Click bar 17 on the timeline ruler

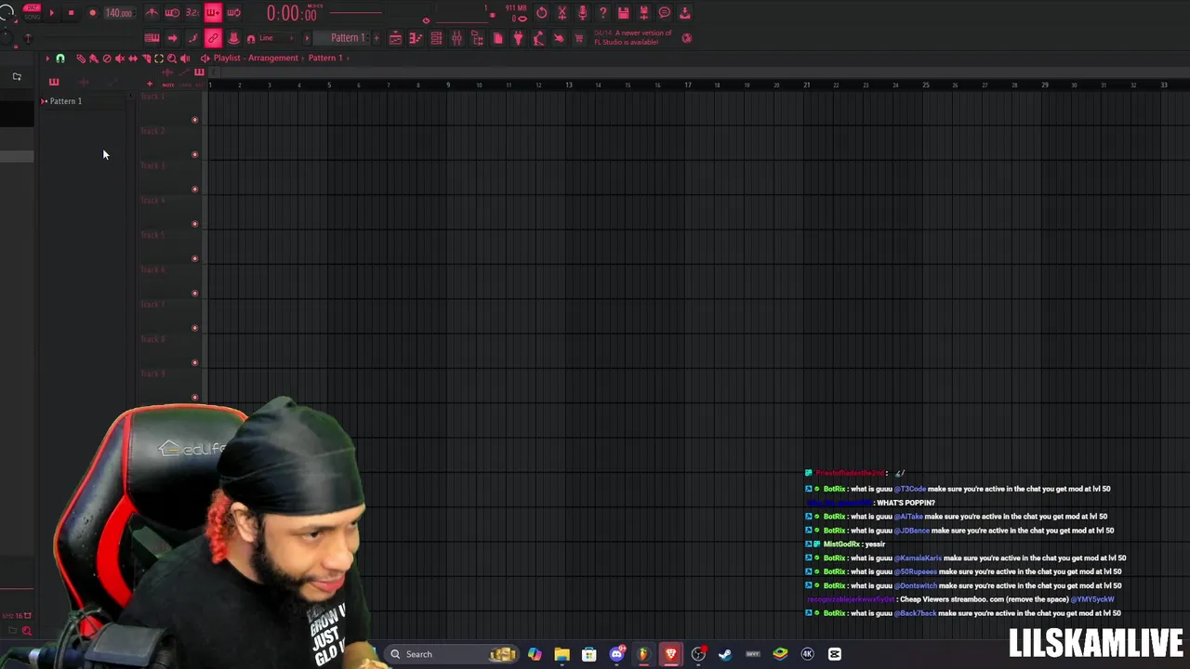pos(687,85)
